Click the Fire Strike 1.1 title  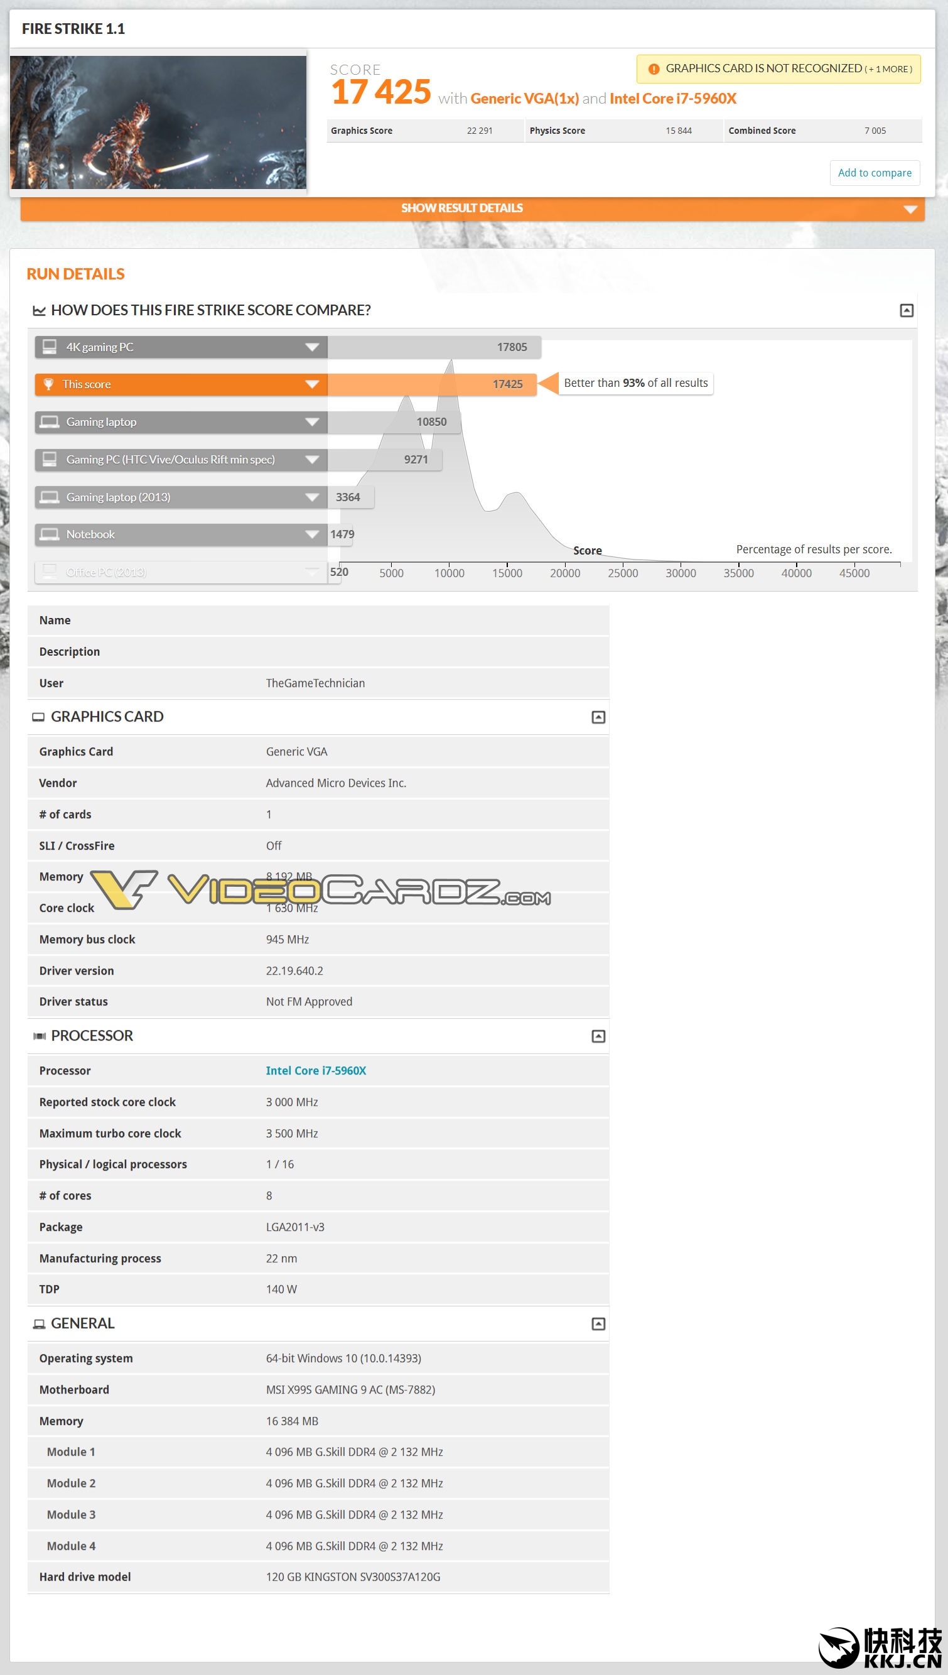pos(73,30)
